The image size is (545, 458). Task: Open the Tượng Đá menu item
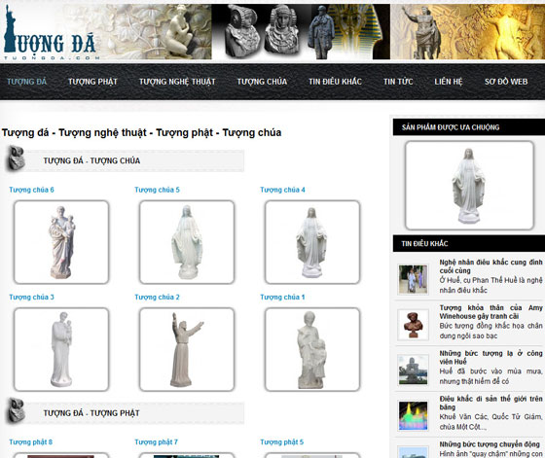[x=27, y=82]
